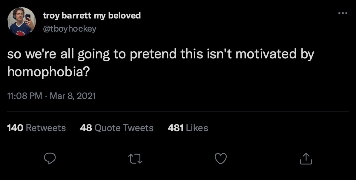
Task: Click the tweet's first line of text
Action: point(160,55)
